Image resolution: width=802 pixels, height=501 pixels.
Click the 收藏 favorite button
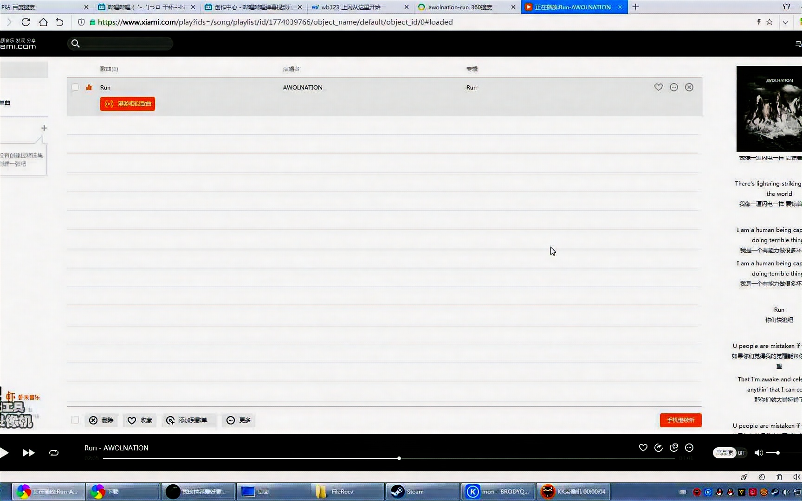[x=140, y=420]
